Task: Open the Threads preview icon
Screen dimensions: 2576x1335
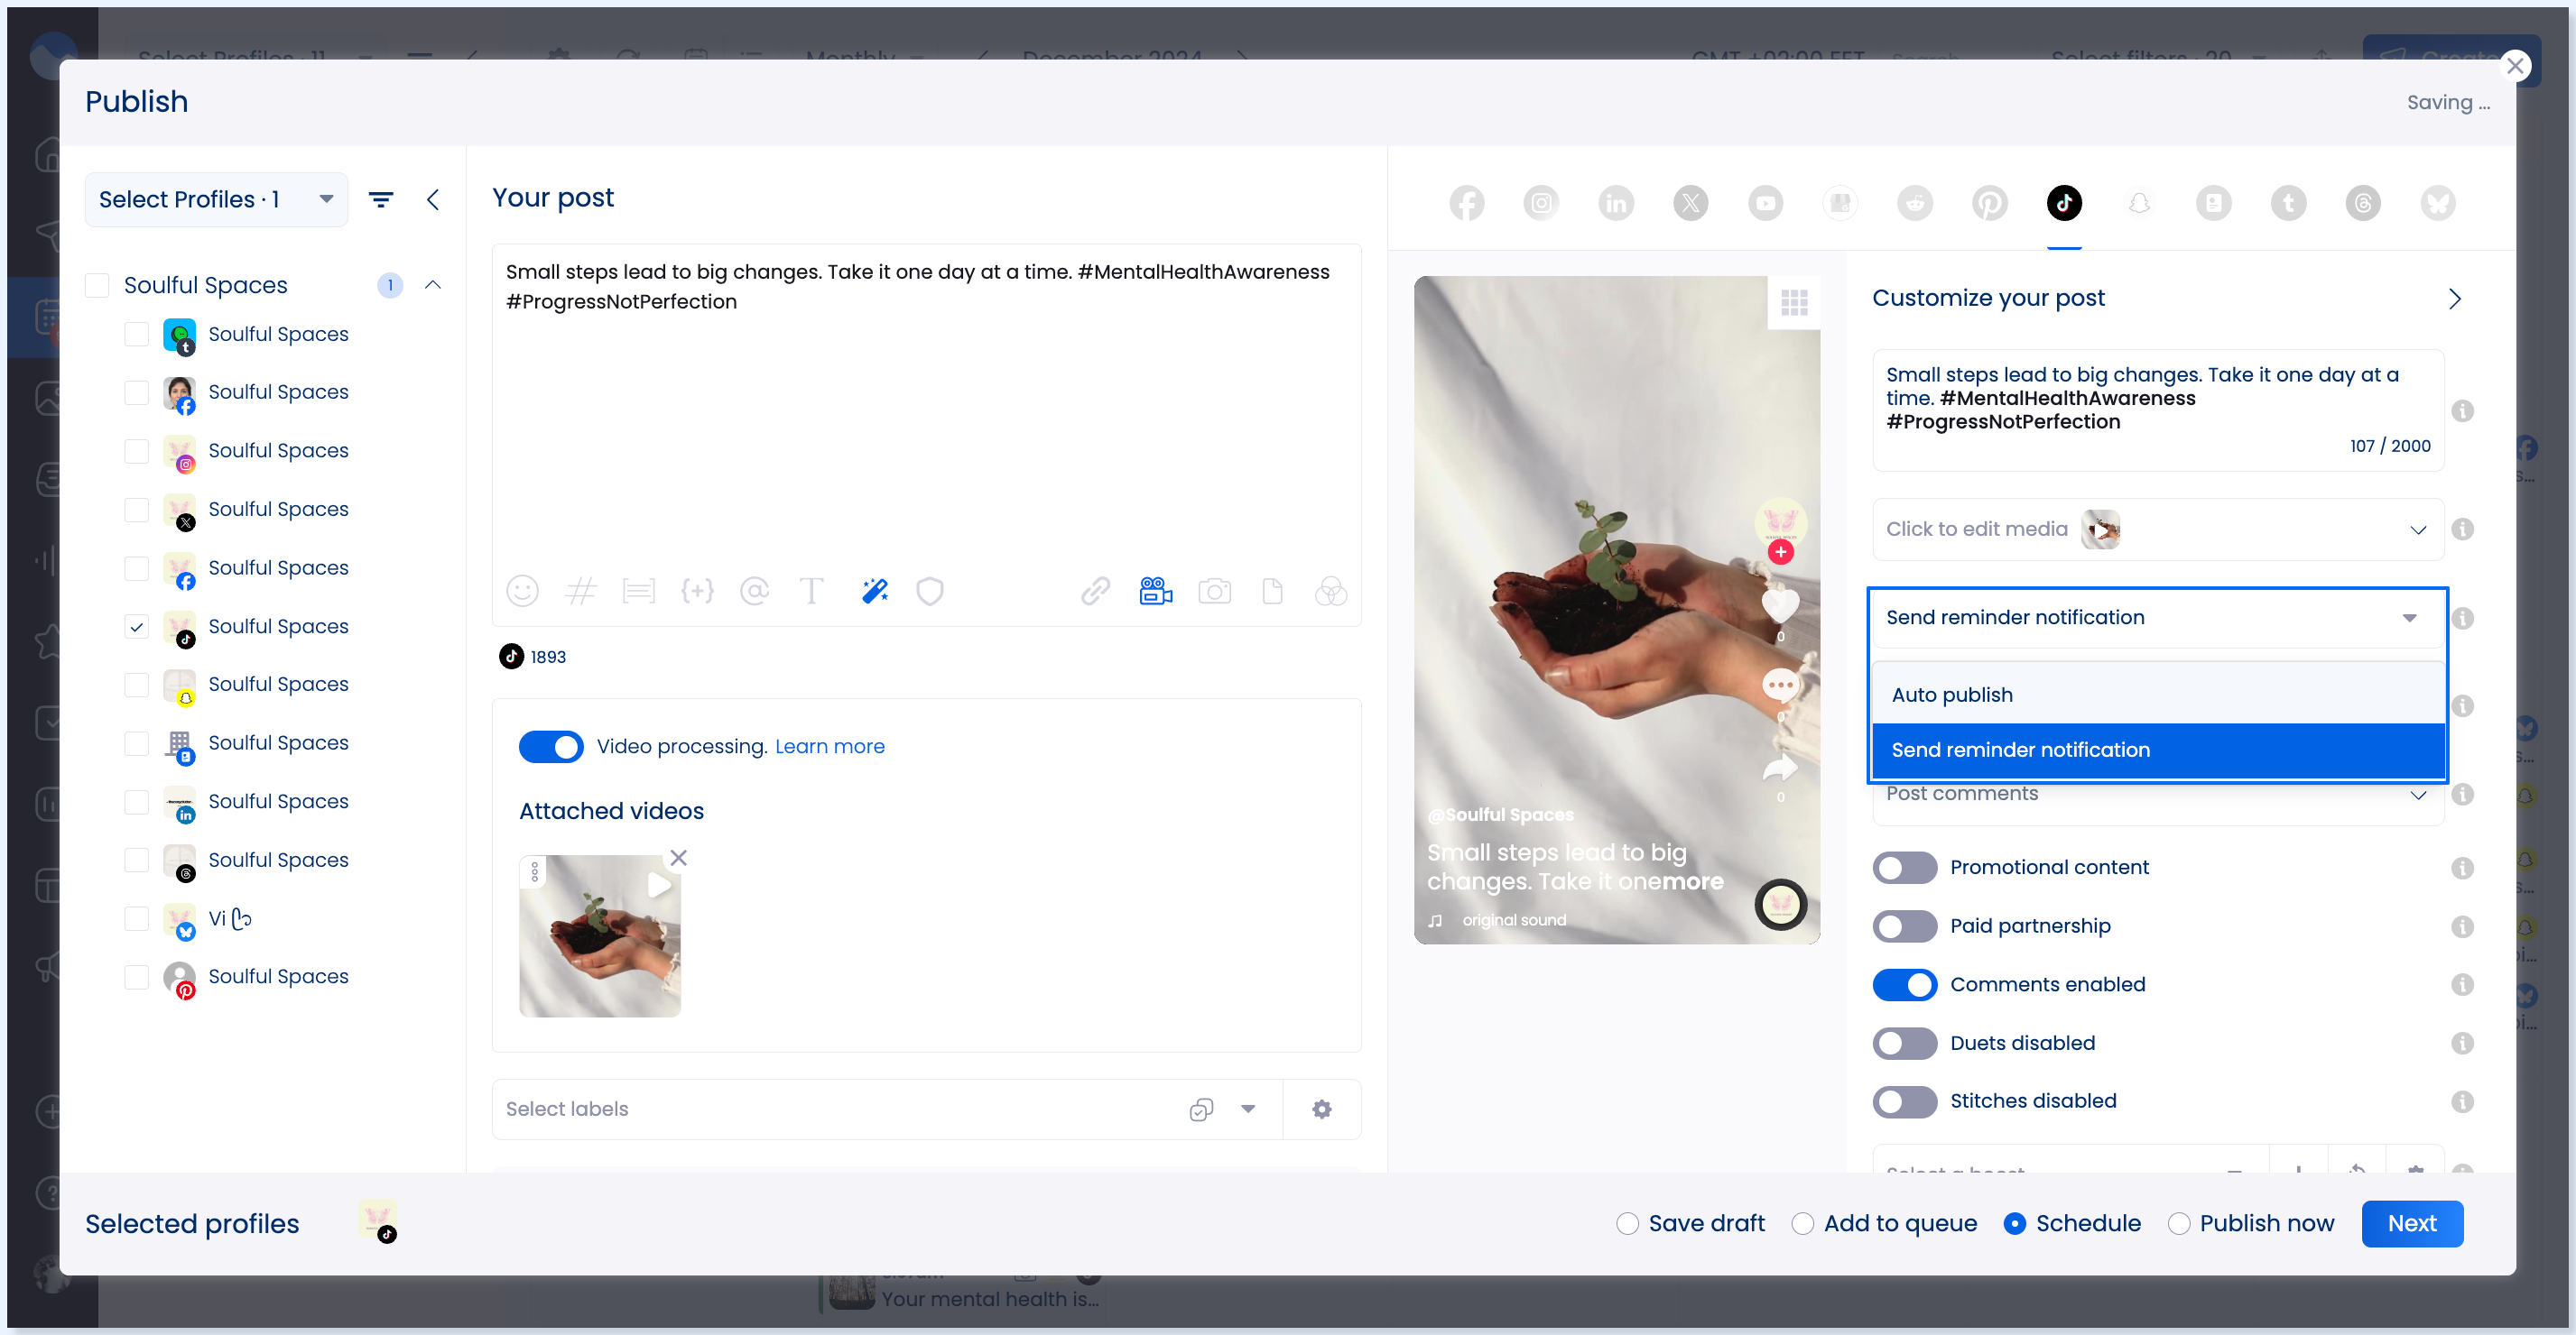Action: [x=2363, y=203]
